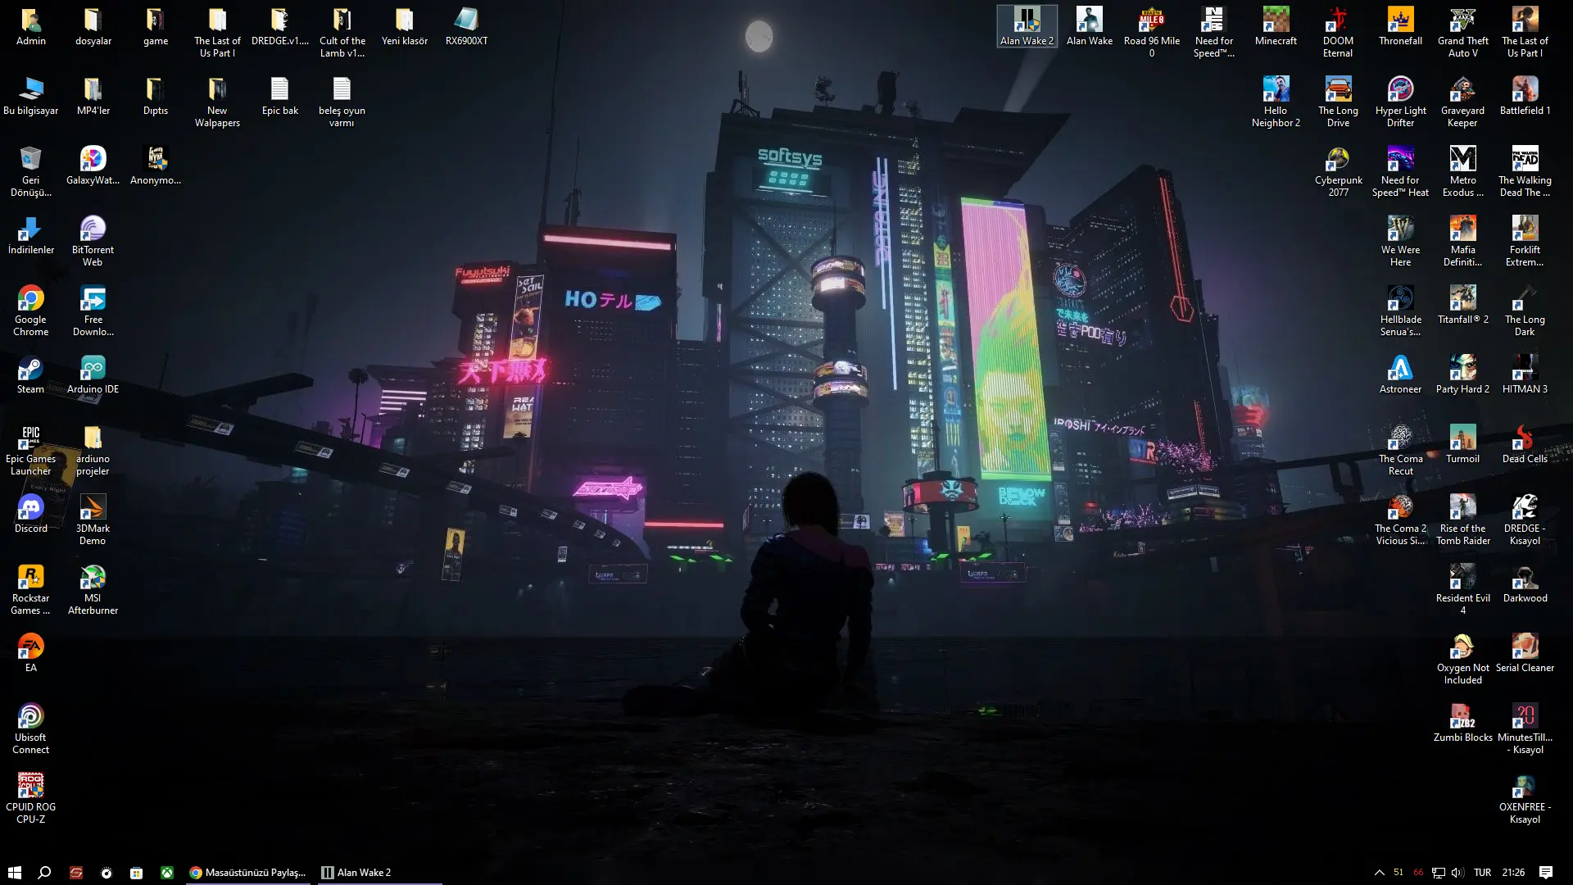Launch Metro Exodus shortcut
This screenshot has height=885, width=1573.
point(1462,171)
